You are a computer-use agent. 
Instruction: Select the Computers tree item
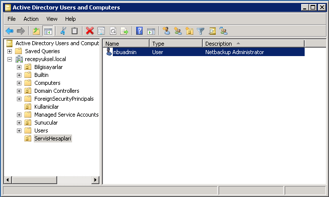[47, 83]
